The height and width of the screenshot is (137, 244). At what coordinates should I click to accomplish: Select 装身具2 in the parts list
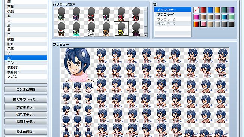coord(26,72)
